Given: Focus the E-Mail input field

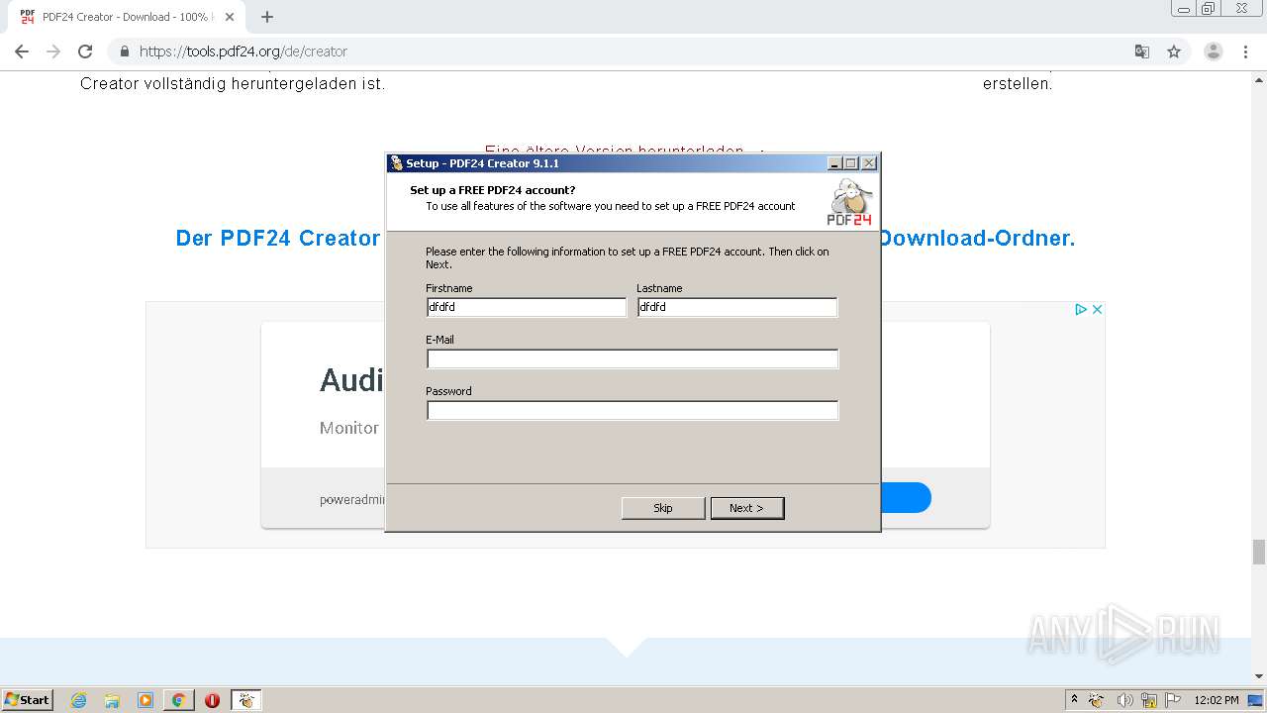Looking at the screenshot, I should 633,359.
